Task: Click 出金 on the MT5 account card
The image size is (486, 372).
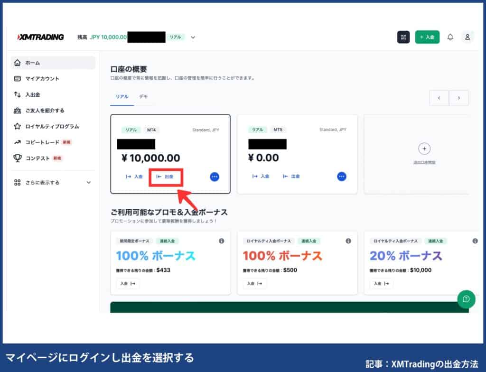Action: pos(291,177)
